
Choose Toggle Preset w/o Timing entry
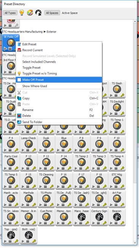point(59,73)
